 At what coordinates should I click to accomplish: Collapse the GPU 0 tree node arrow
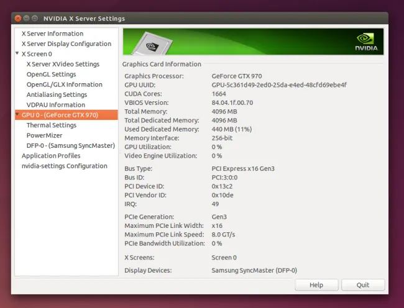(17, 115)
